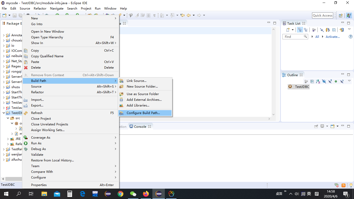
Task: Switch to the Console tab
Action: click(x=140, y=126)
